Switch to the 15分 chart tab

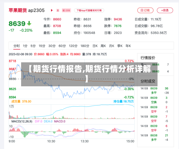coord(42,46)
